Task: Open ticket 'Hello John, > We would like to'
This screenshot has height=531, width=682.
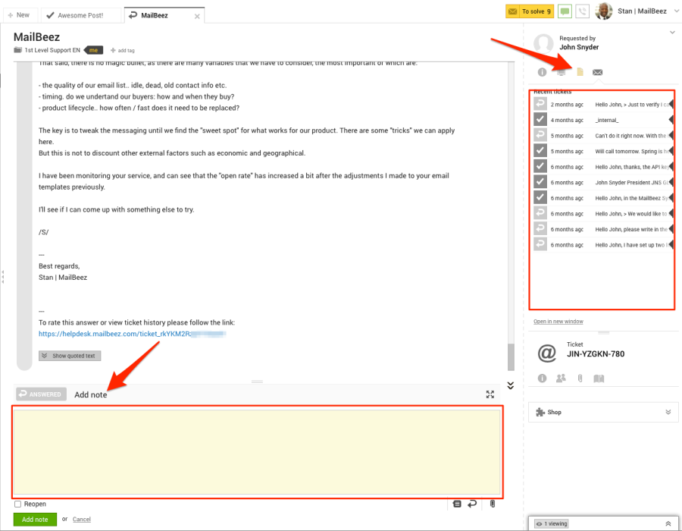Action: pyautogui.click(x=603, y=214)
